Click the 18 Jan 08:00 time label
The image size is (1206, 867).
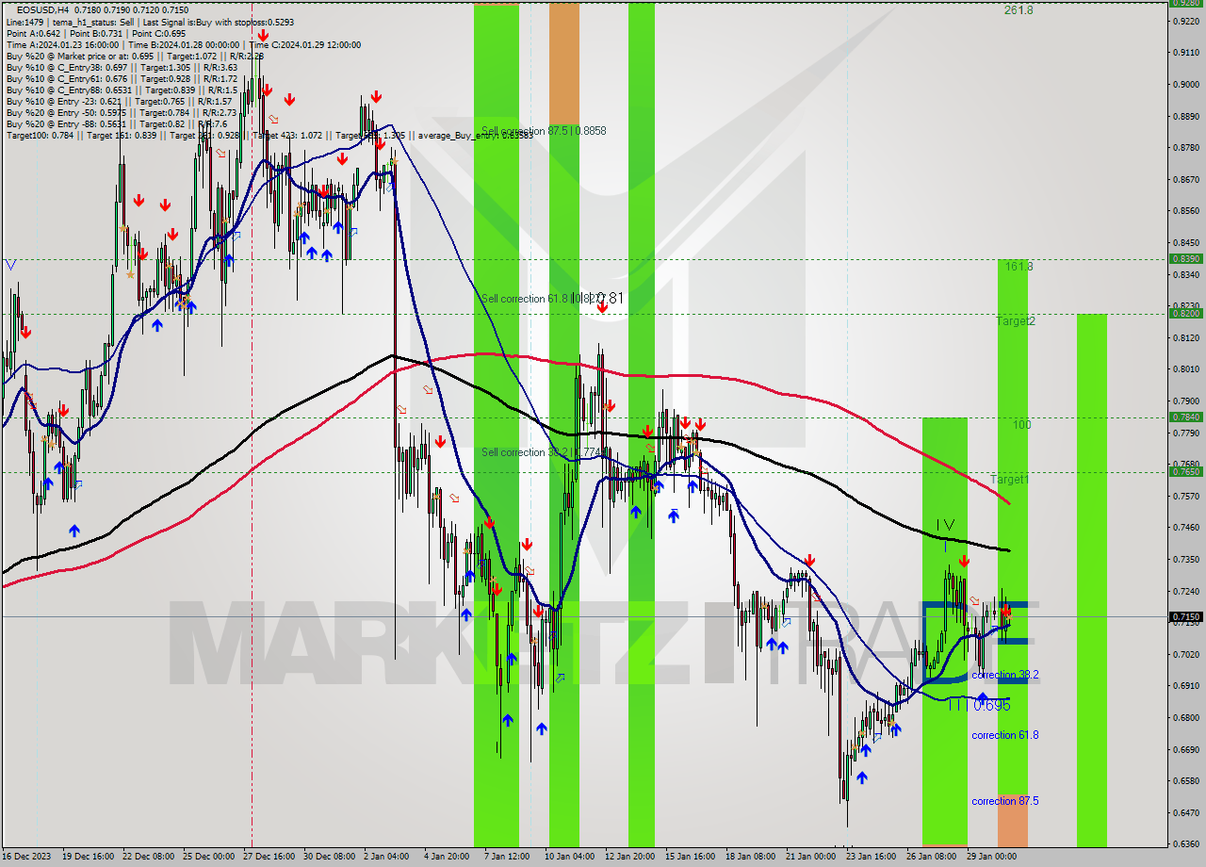pyautogui.click(x=750, y=857)
